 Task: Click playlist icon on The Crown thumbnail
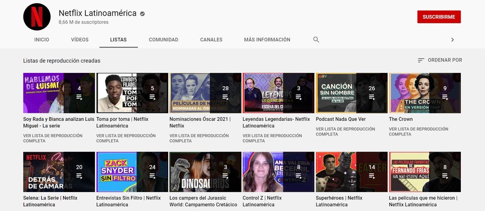coord(445,97)
